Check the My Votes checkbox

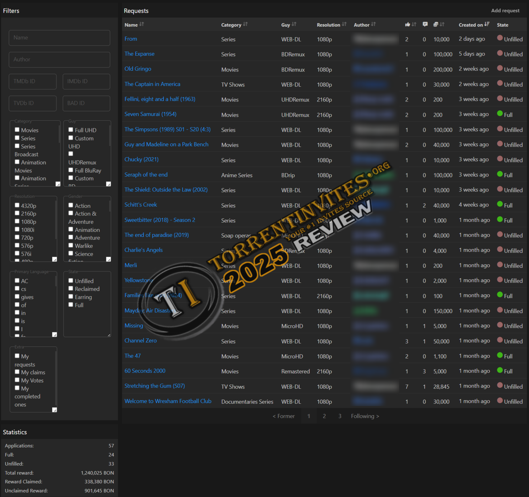point(17,380)
